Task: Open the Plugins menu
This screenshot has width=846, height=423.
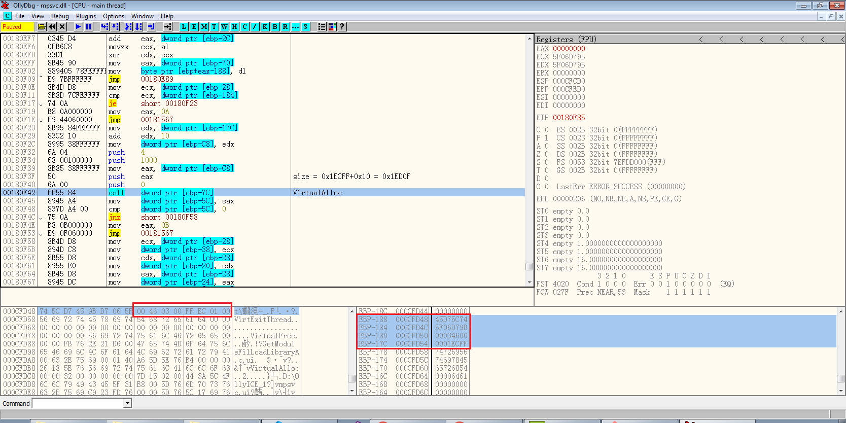Action: pyautogui.click(x=86, y=16)
